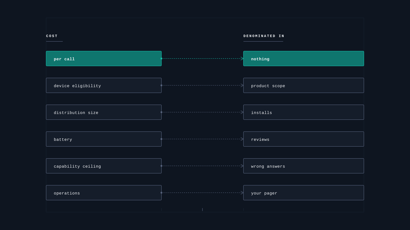Click the "COST" column heading
The image size is (410, 230).
52,36
